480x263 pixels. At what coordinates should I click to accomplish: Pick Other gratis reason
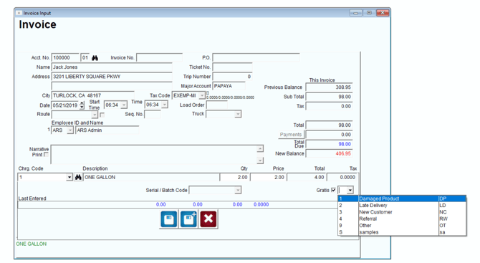[x=402, y=226]
